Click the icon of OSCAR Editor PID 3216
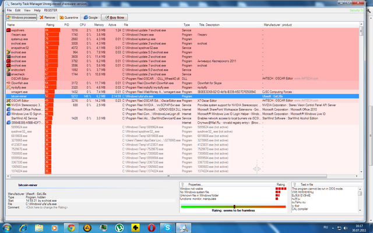Viewport: 373px width, 233px height. [8, 101]
